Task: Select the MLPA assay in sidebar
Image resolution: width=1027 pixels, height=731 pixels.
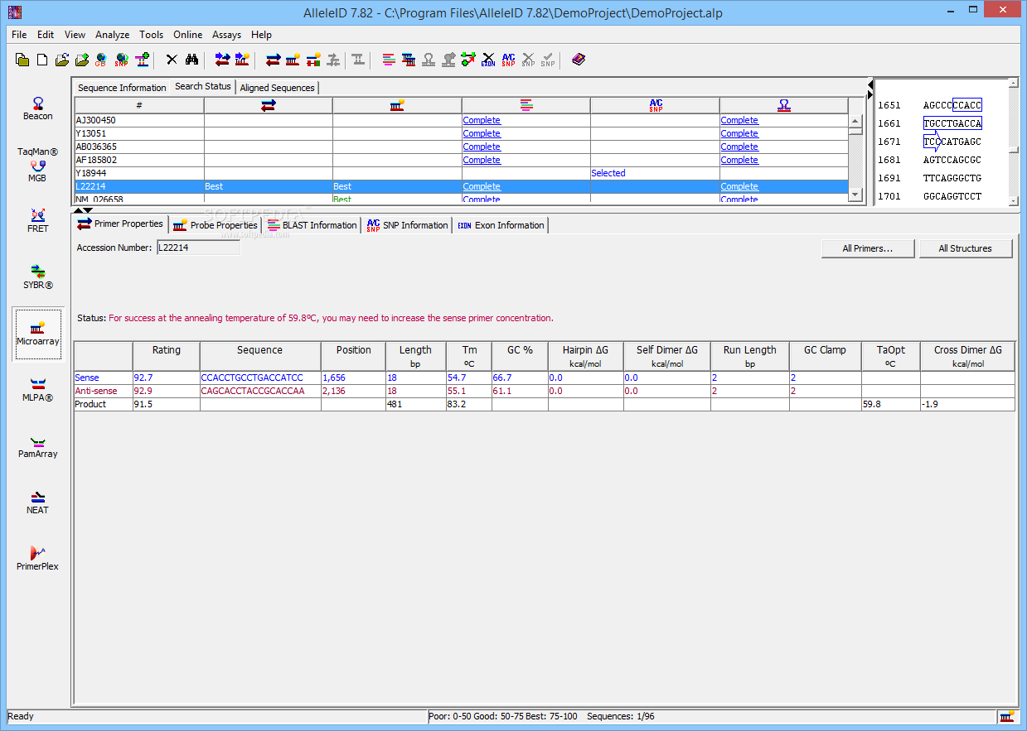Action: [37, 390]
